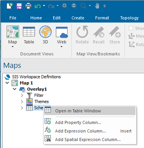This screenshot has height=148, width=144.
Task: Choose Add Expression Column from context menu
Action: (x=90, y=131)
